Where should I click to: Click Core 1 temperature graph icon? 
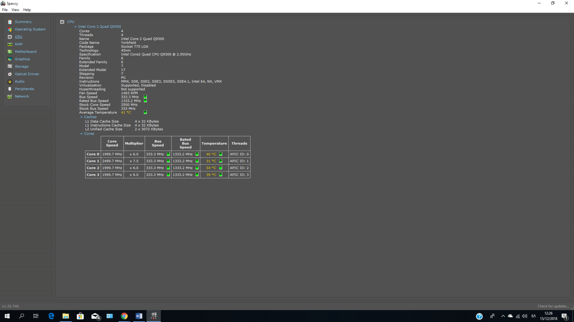tap(221, 161)
